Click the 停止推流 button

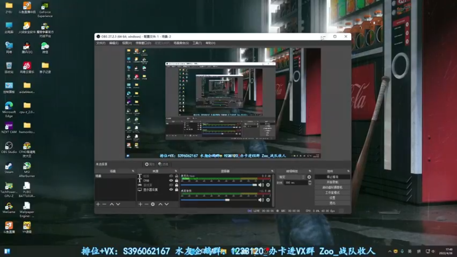coord(332,177)
